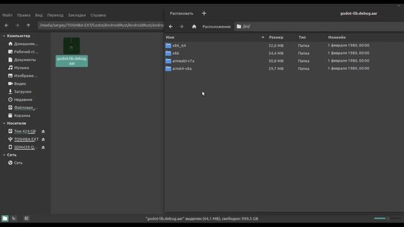The image size is (404, 227).
Task: Go forward in file manager history
Action: click(17, 25)
